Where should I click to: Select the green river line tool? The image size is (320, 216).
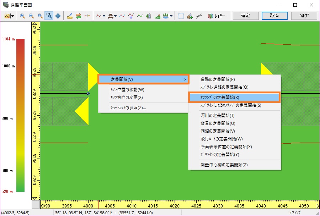140,16
